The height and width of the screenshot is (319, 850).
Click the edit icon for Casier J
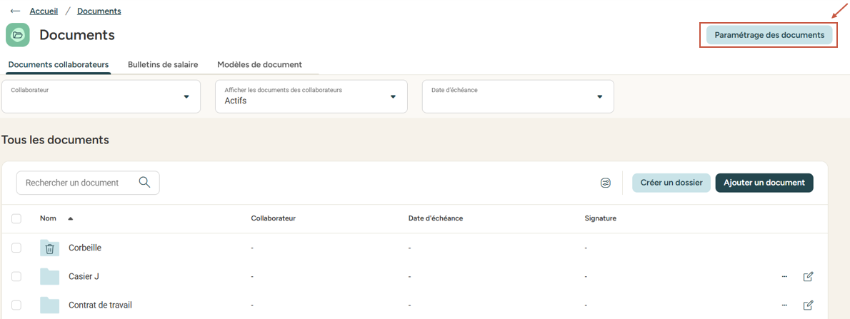click(x=808, y=276)
